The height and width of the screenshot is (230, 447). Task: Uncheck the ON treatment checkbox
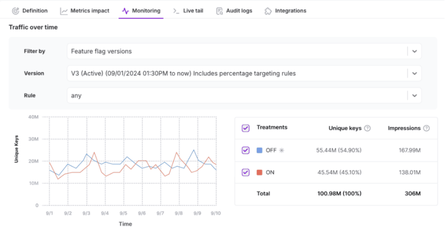(x=246, y=172)
